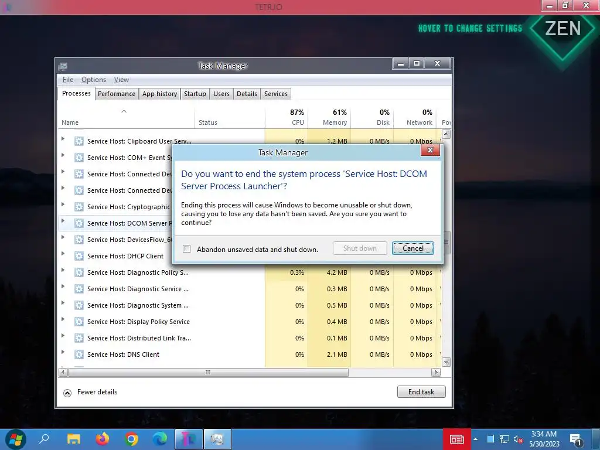Click the Shut down button
This screenshot has width=600, height=450.
coord(360,248)
